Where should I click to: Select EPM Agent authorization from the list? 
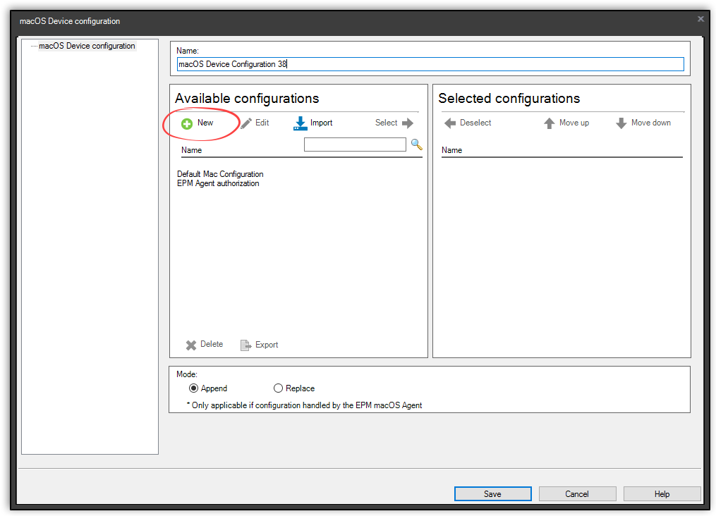click(x=219, y=183)
